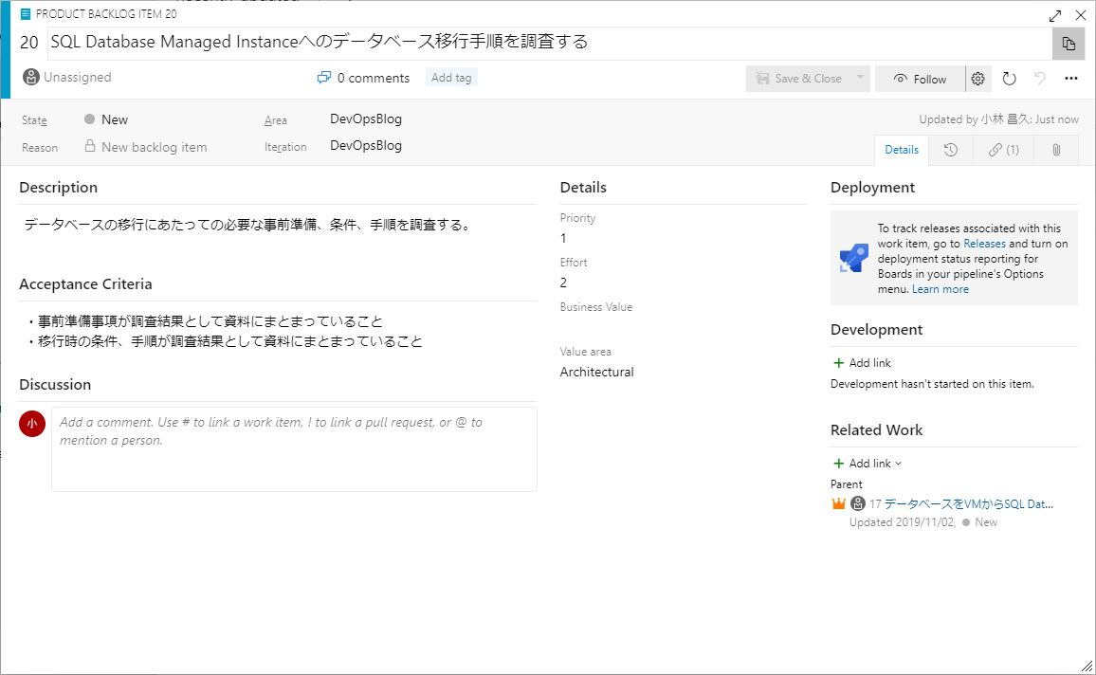Click the Learn more link
Image resolution: width=1096 pixels, height=675 pixels.
[939, 288]
